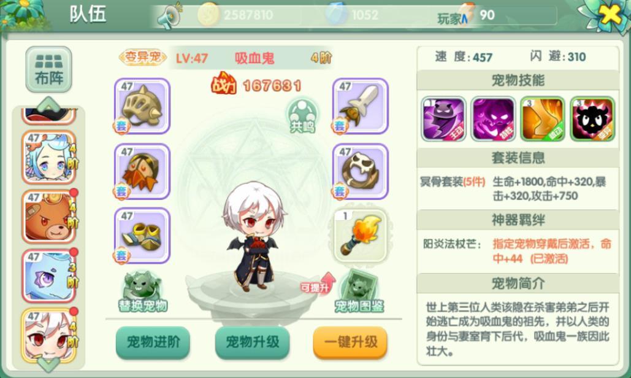This screenshot has width=631, height=378.
Task: Click the 宠物升级 button
Action: (x=252, y=342)
